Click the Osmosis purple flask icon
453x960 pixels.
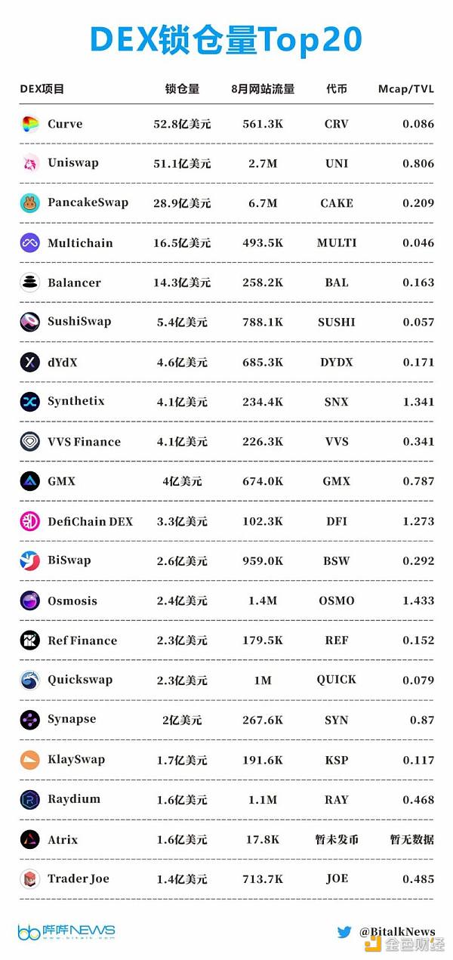[30, 601]
